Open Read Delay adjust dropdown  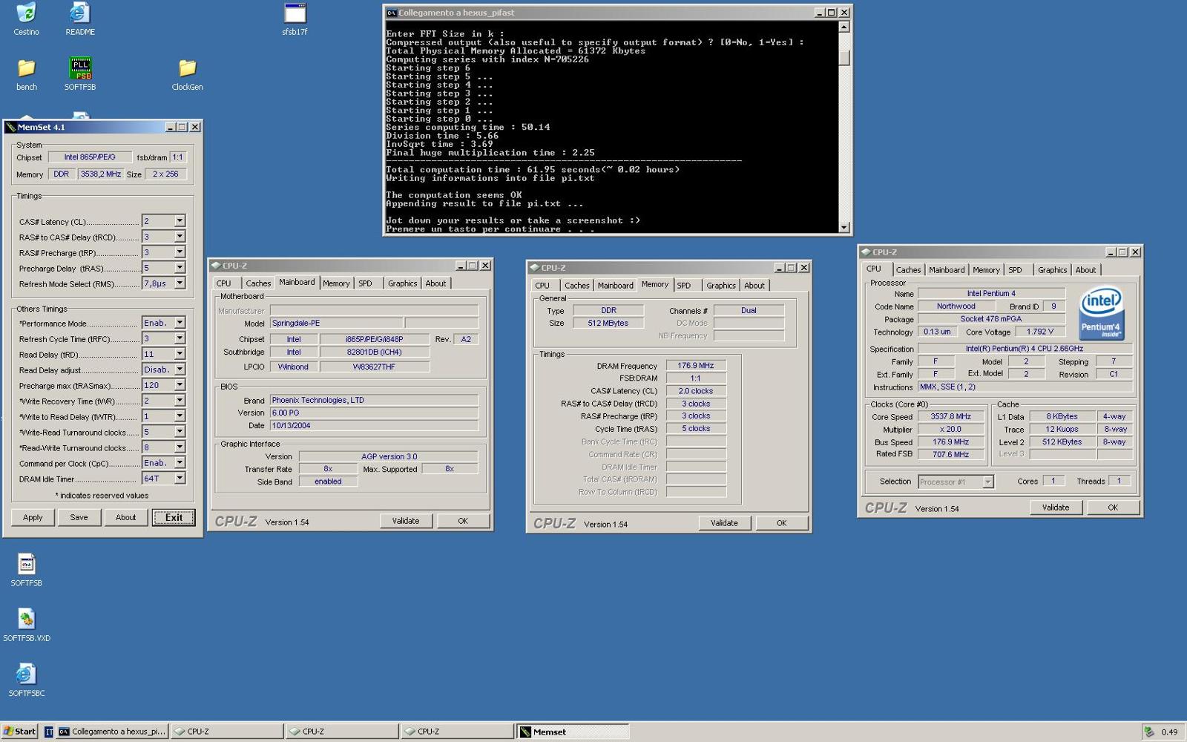pos(180,370)
